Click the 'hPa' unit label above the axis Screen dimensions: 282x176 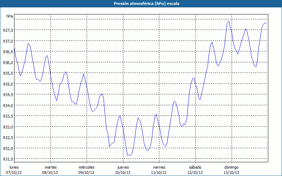point(10,16)
